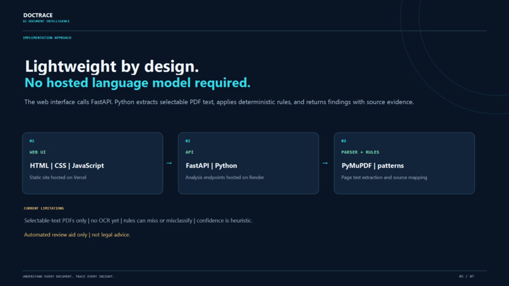
Task: Click the 'Selectable-text PDFs only' limitations line
Action: [x=138, y=220]
